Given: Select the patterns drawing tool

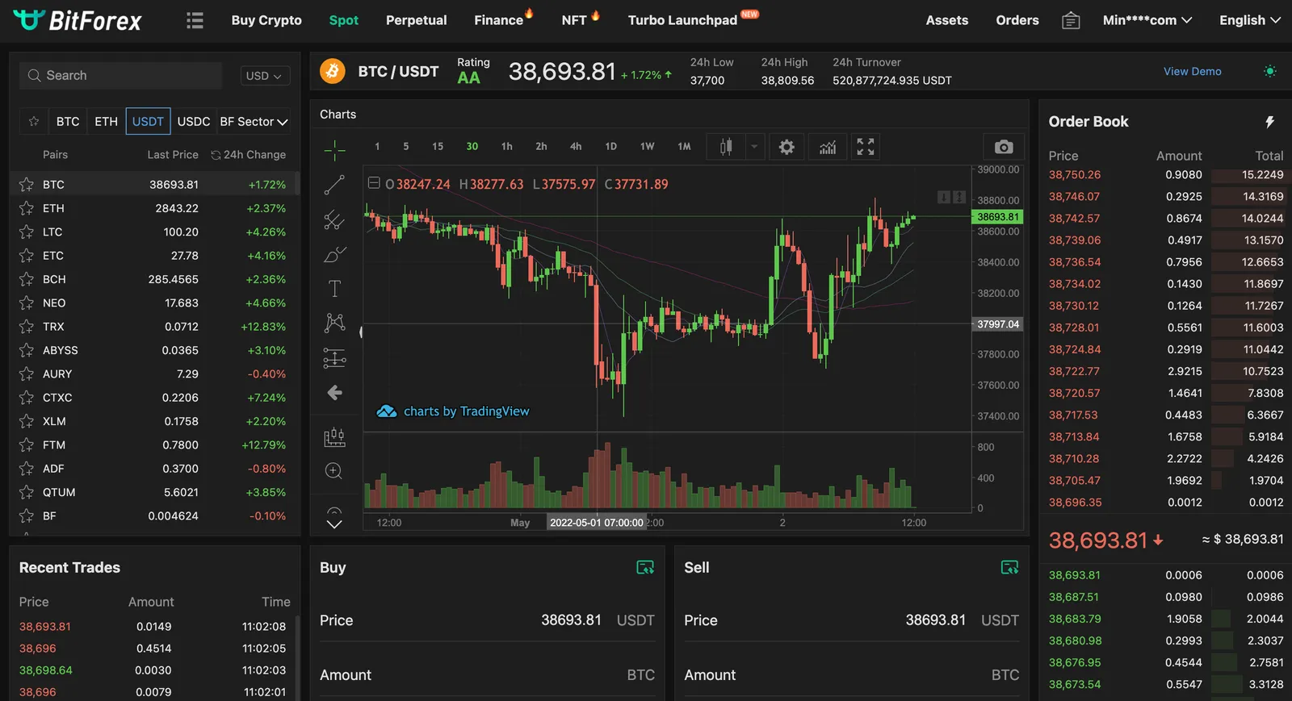Looking at the screenshot, I should [334, 323].
